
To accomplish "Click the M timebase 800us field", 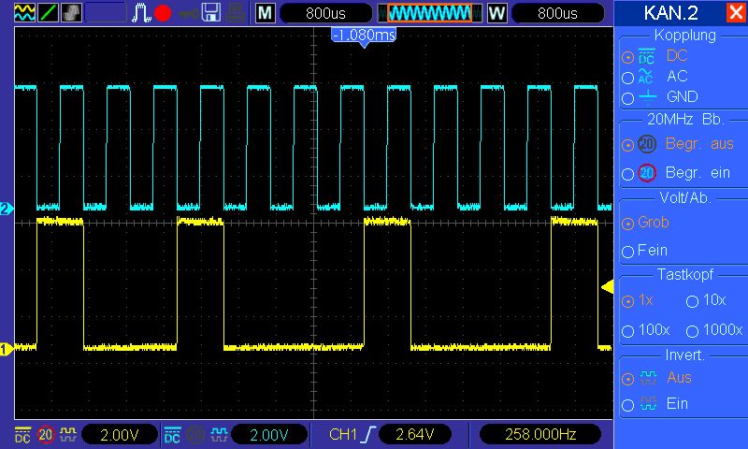I will [x=325, y=13].
